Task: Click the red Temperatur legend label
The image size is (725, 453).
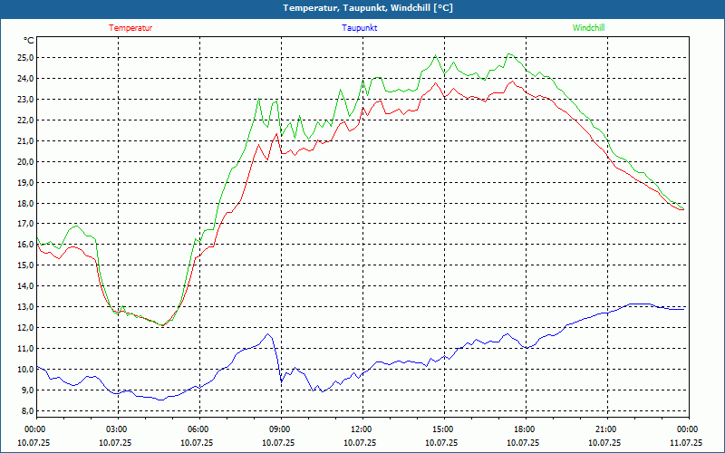Action: coord(130,28)
